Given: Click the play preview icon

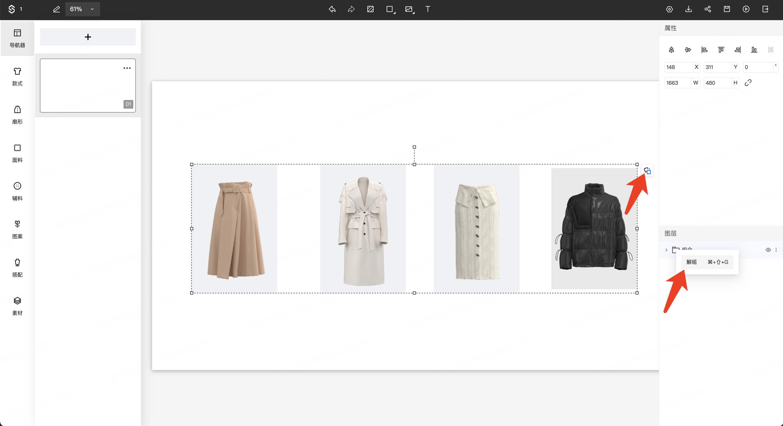Looking at the screenshot, I should [x=746, y=9].
